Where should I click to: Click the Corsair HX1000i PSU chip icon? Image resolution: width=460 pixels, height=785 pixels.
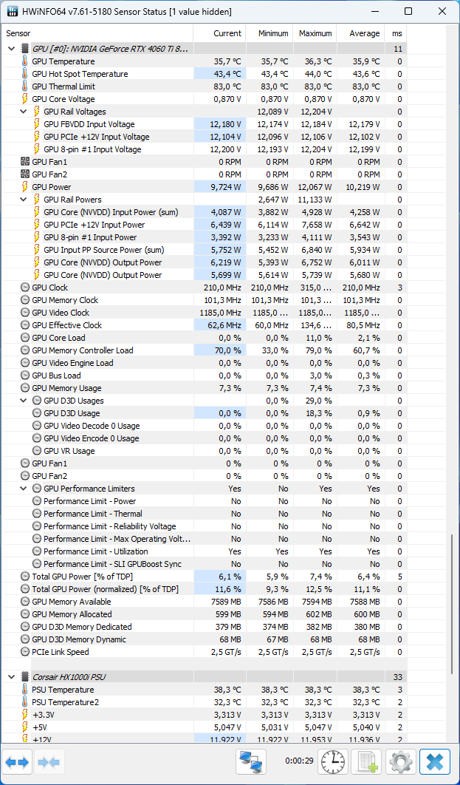point(25,677)
